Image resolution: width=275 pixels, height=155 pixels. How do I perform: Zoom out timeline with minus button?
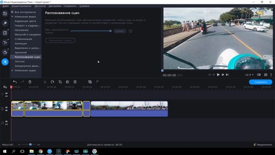[19, 145]
